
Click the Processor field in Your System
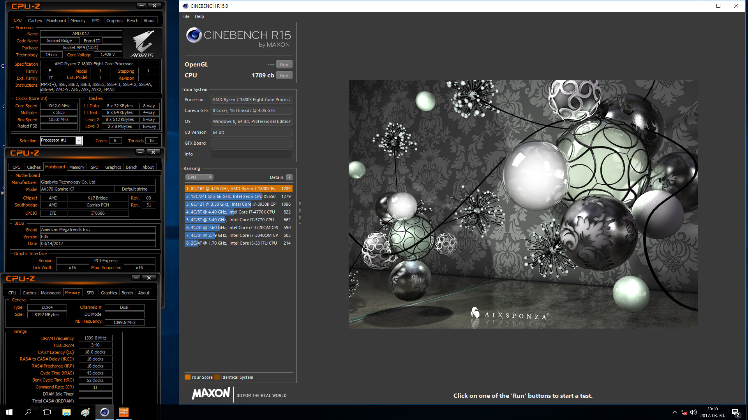251,100
